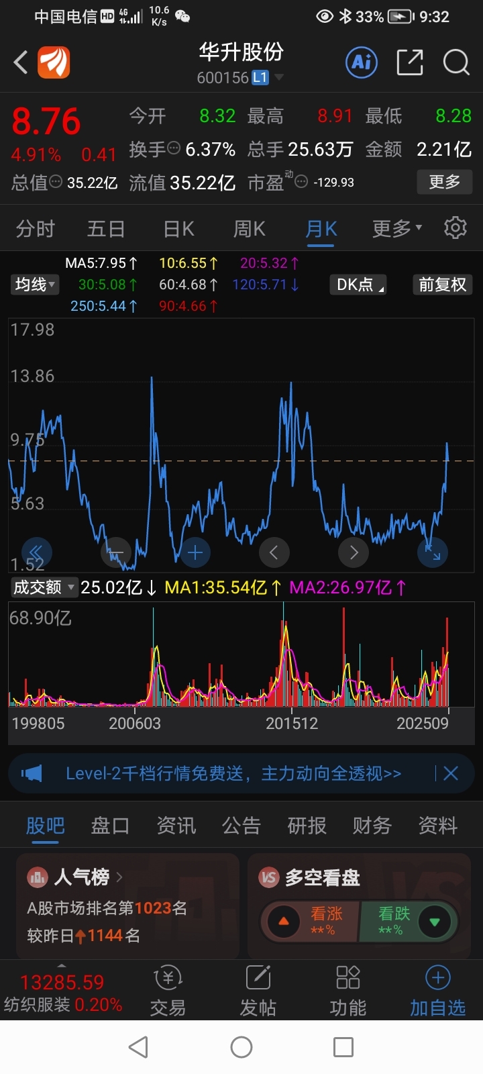The image size is (483, 1074).
Task: Tap the turnover rate info icon
Action: [173, 148]
